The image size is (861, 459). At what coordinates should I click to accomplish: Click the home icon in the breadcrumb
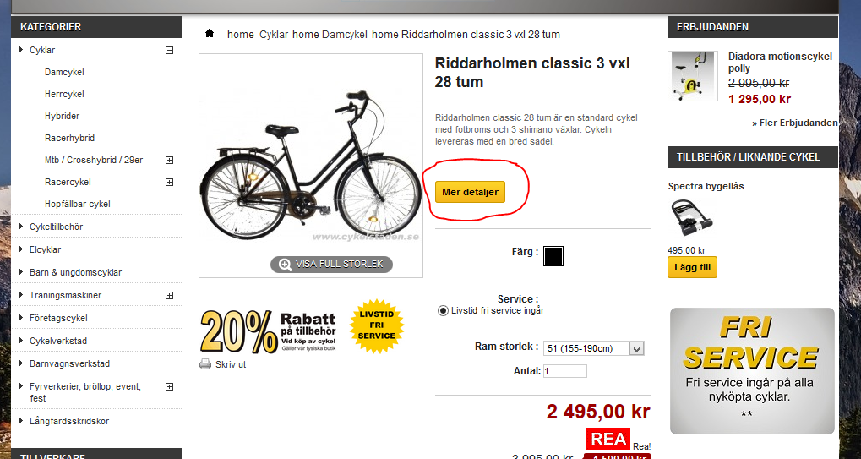210,34
